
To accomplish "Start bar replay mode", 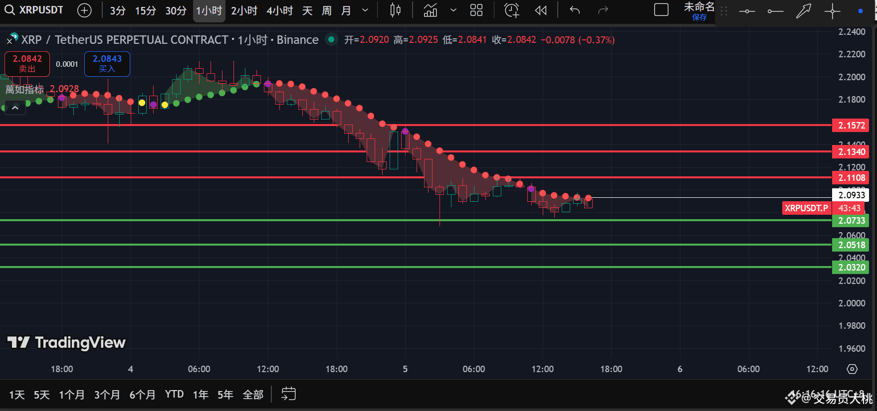I will [x=541, y=10].
